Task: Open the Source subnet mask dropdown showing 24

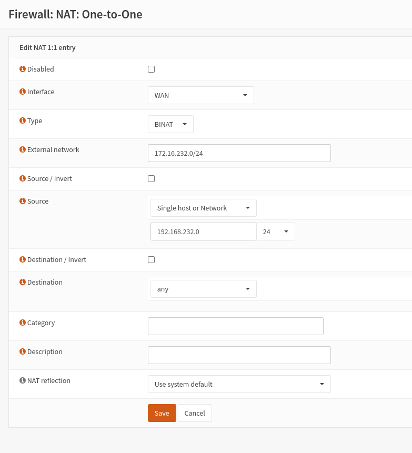Action: pyautogui.click(x=276, y=231)
